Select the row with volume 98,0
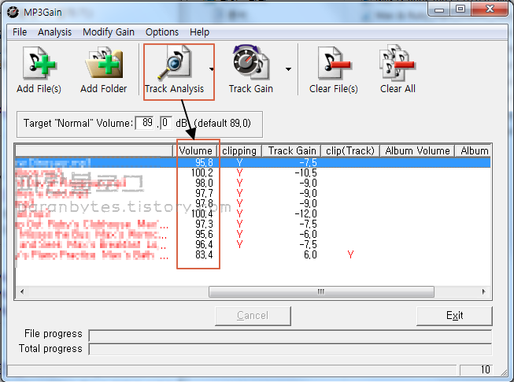The height and width of the screenshot is (382, 514). coord(253,183)
